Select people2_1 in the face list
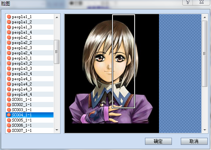This screenshot has width=211, height=150. [x=30, y=37]
